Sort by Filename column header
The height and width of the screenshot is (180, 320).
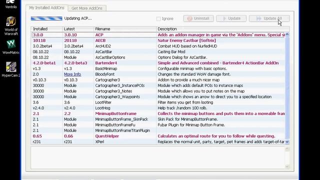pyautogui.click(x=124, y=29)
